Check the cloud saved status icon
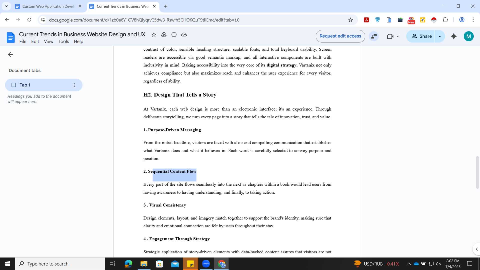This screenshot has width=480, height=270. tap(184, 35)
